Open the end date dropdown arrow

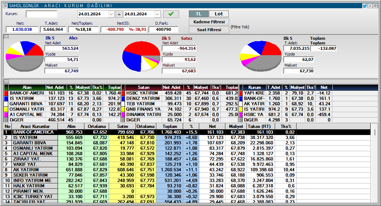[157, 14]
